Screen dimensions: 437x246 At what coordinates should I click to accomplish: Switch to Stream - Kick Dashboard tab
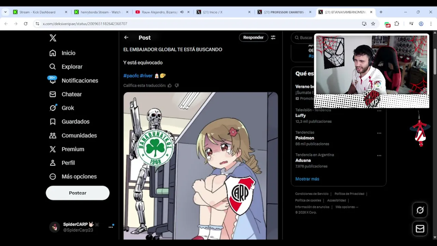(40, 12)
